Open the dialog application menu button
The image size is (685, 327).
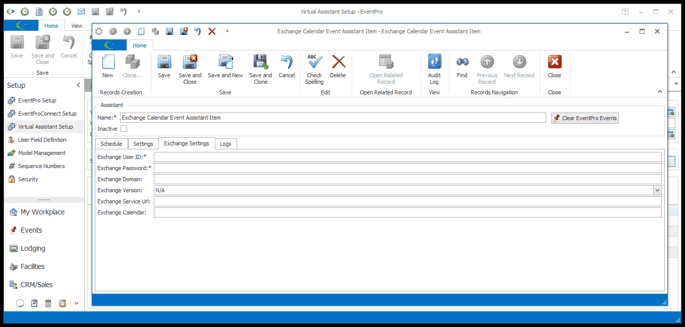(109, 45)
